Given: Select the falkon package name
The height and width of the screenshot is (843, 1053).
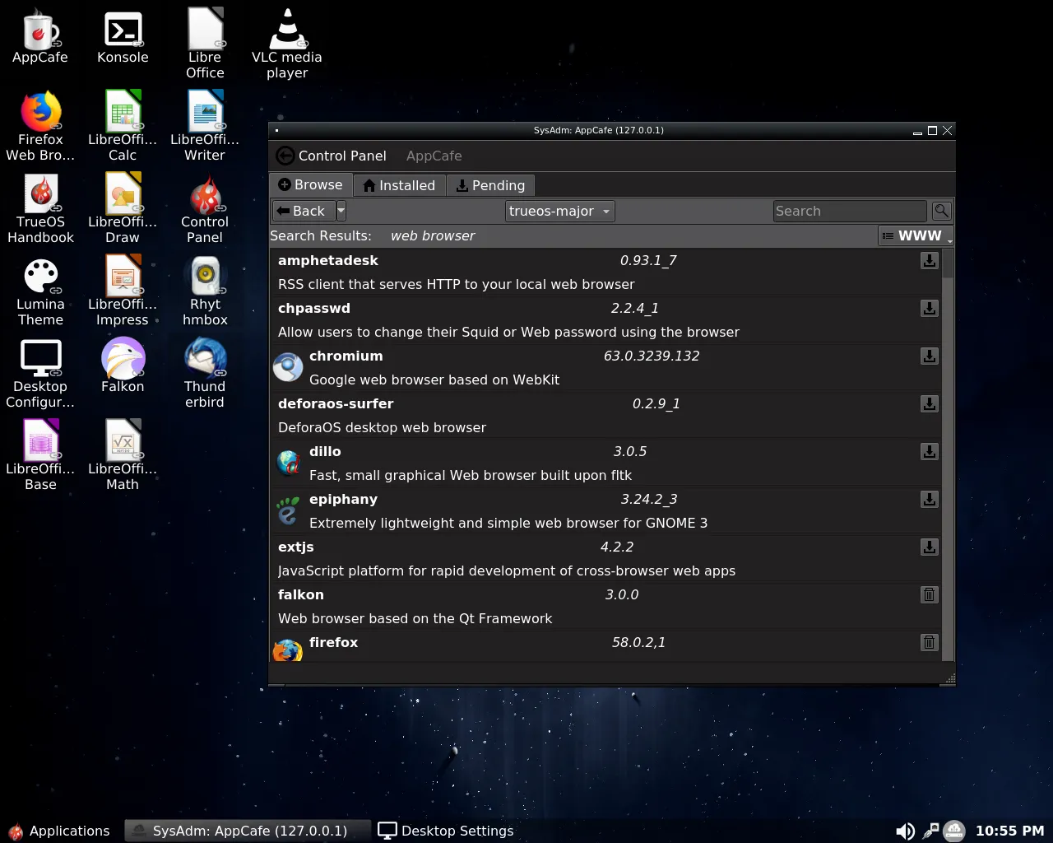Looking at the screenshot, I should [x=300, y=594].
